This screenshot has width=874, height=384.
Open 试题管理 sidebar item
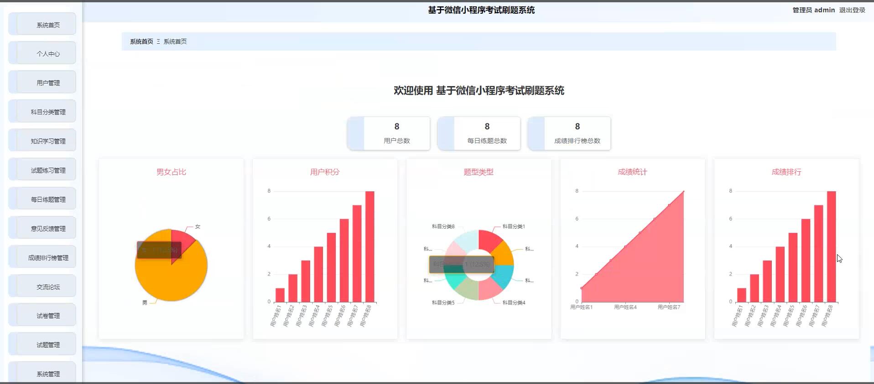[x=42, y=344]
